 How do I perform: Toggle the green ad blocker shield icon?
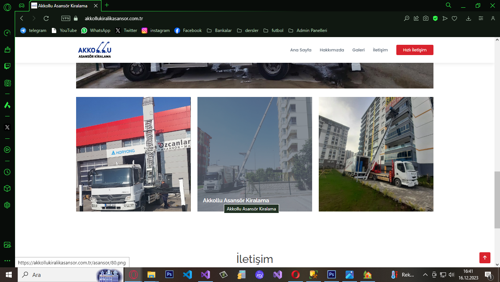pyautogui.click(x=435, y=18)
